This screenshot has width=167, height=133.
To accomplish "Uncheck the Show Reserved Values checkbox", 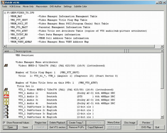I will coord(4,123).
